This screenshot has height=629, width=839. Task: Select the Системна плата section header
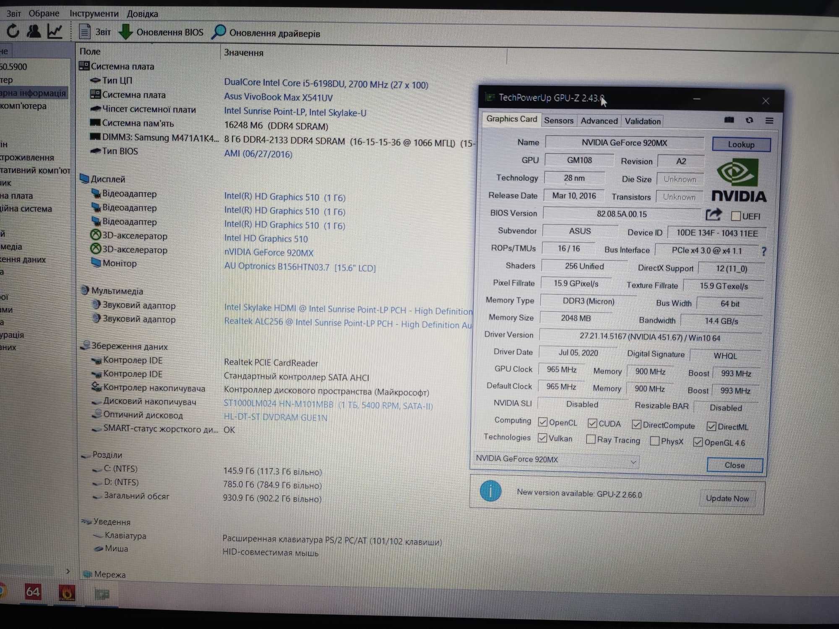(117, 66)
